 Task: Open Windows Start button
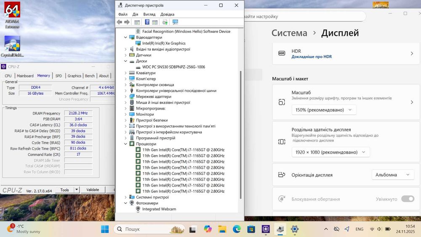(x=105, y=229)
